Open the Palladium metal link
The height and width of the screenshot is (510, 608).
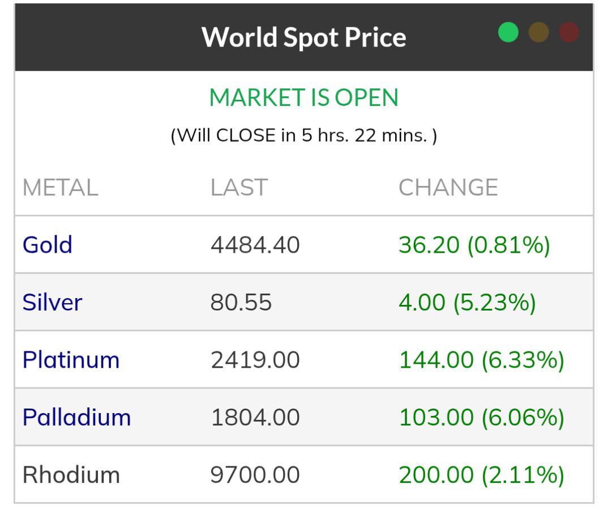pos(76,418)
